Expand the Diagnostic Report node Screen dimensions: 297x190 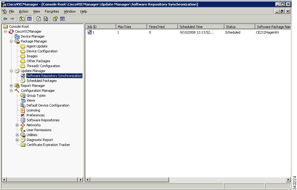(17, 140)
